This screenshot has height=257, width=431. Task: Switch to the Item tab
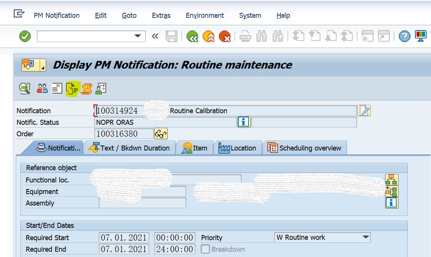[194, 148]
